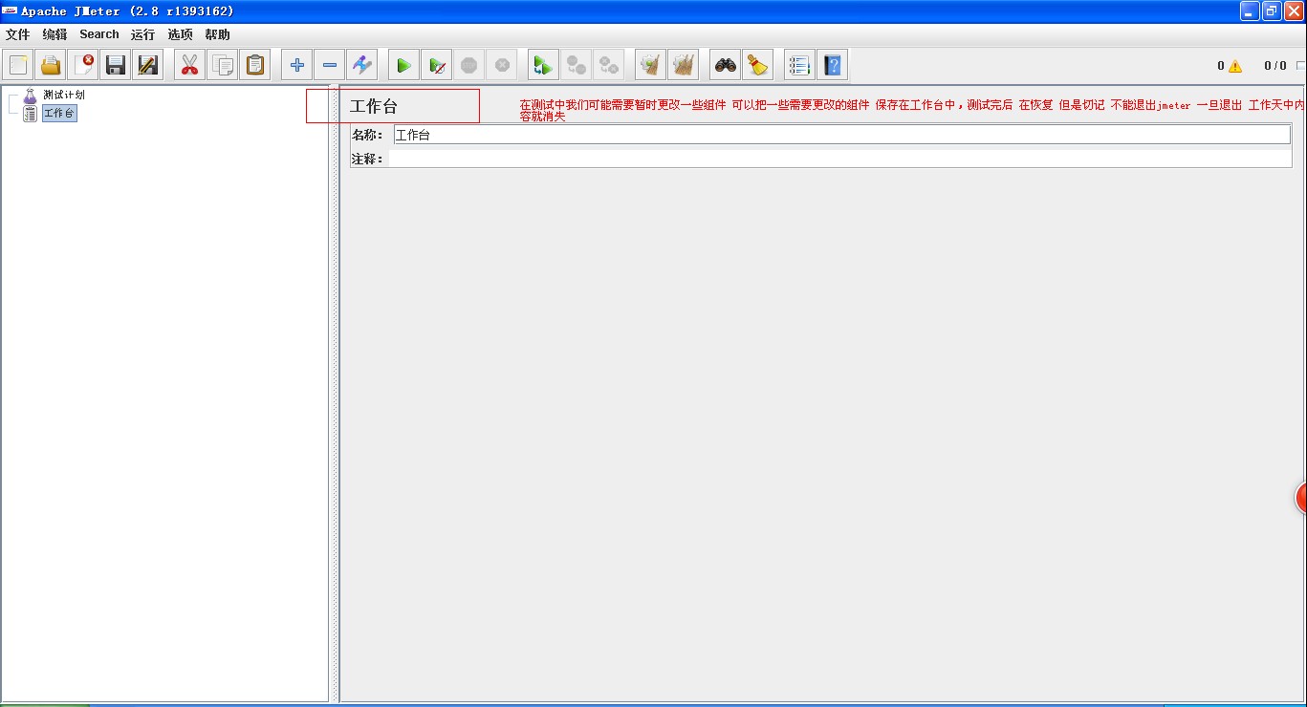Click the Close test plan icon
The image size is (1307, 707).
[83, 65]
